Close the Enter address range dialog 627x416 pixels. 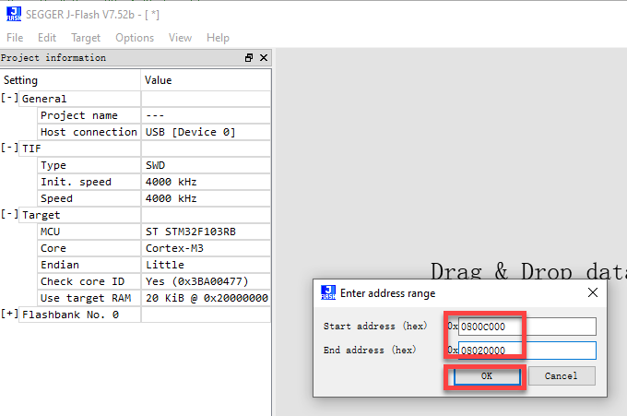tap(593, 292)
